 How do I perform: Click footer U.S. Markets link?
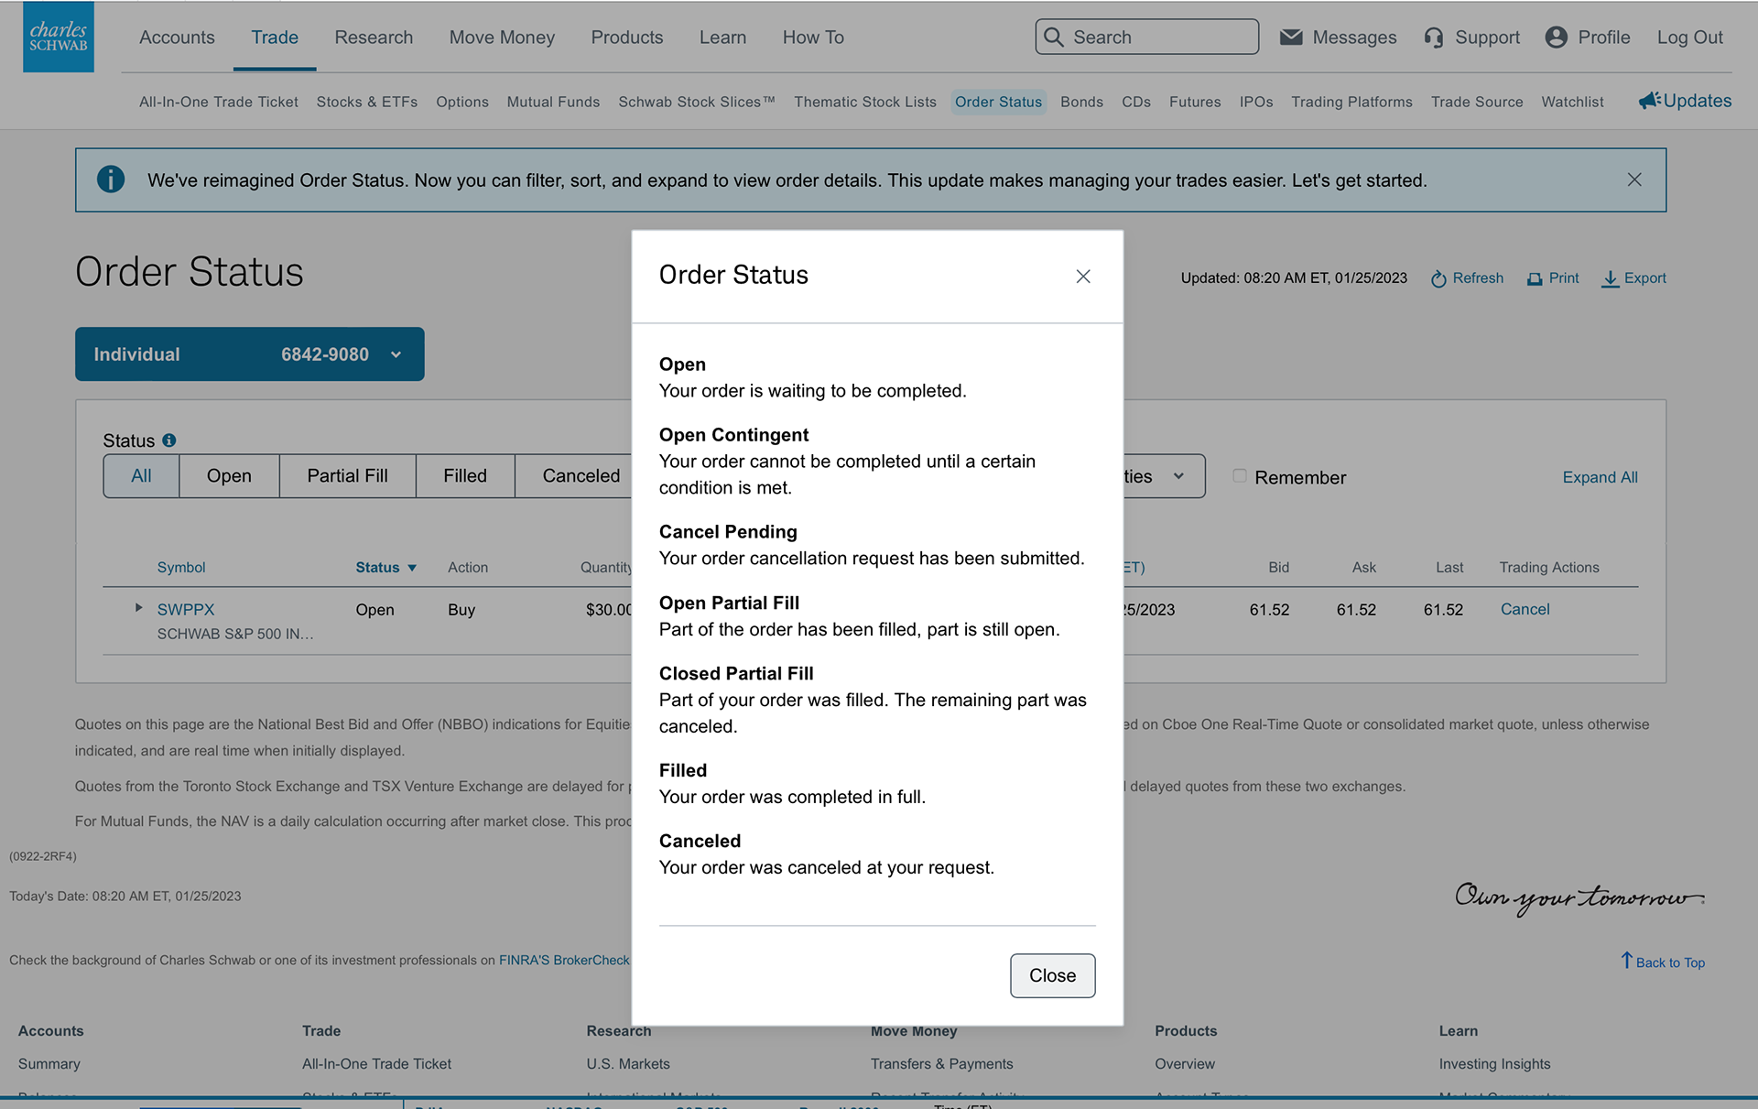[x=628, y=1064]
